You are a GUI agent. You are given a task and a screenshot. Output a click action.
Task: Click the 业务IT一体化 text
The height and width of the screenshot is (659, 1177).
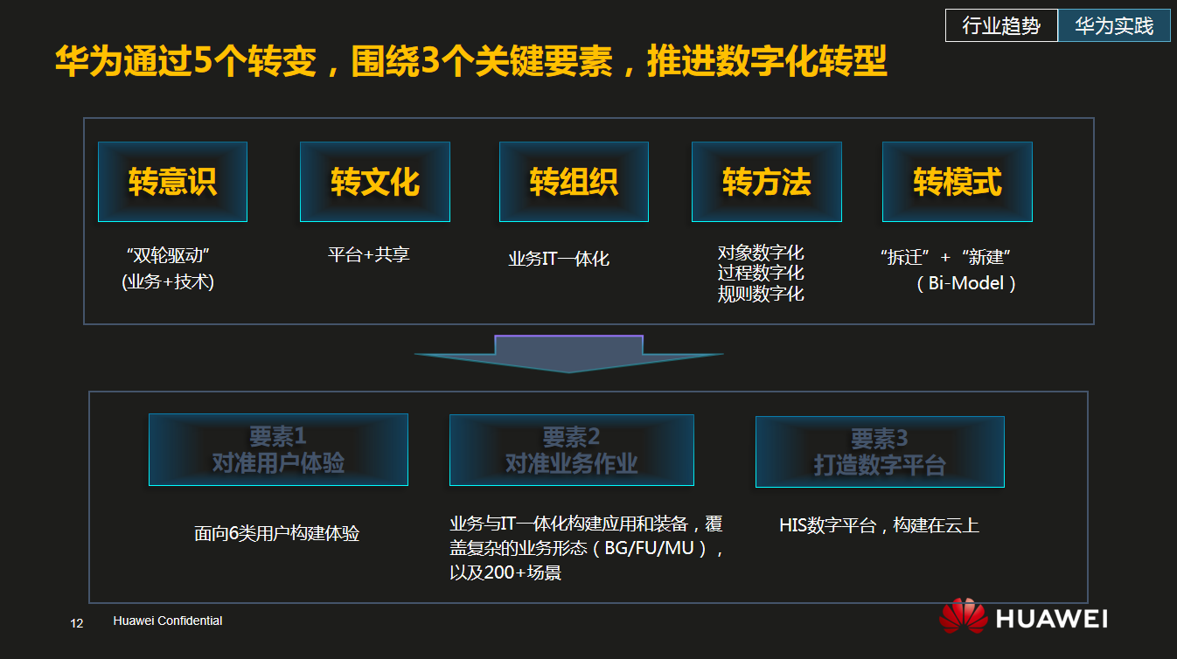(x=559, y=259)
